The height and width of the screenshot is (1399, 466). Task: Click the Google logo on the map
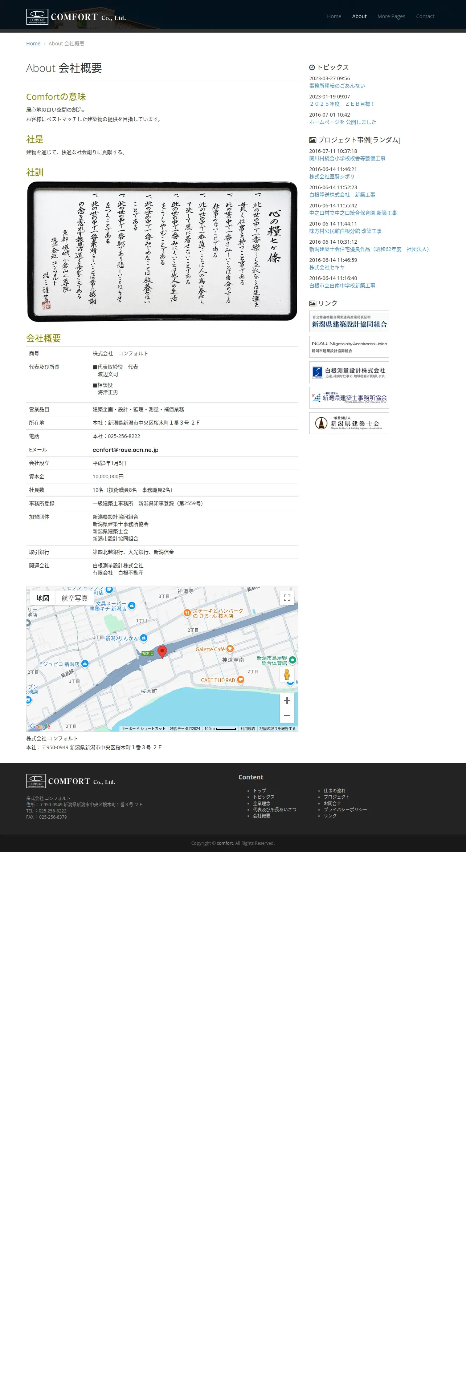coord(40,726)
